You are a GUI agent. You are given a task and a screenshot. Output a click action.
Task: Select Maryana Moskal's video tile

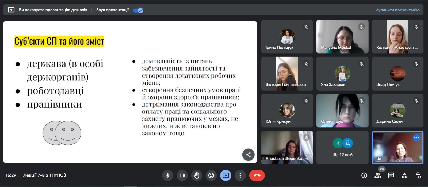pyautogui.click(x=342, y=36)
